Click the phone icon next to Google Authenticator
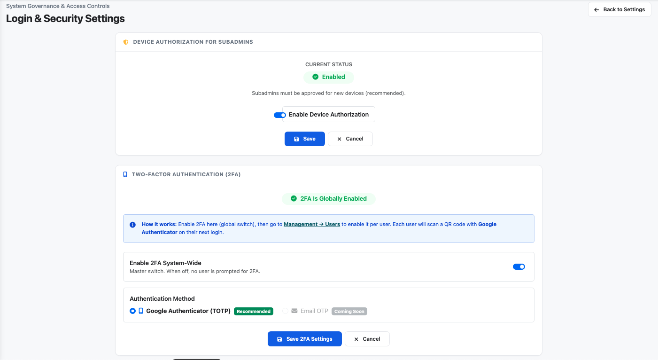 141,311
